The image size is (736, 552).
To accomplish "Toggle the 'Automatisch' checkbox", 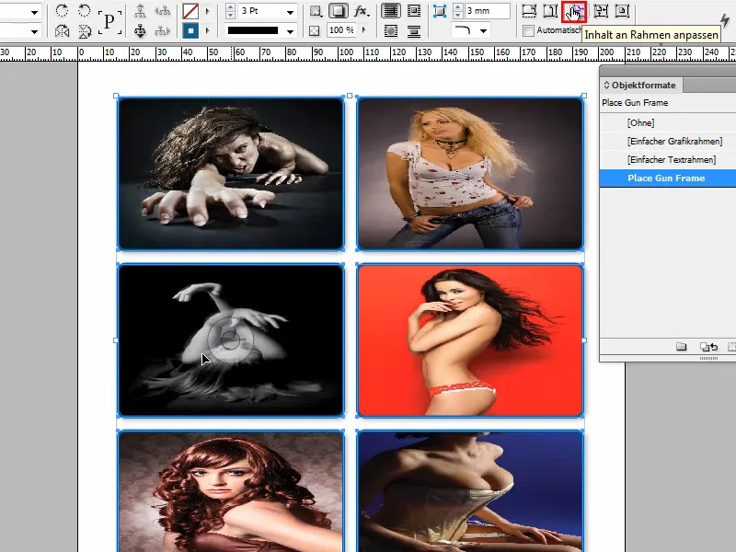I will (x=528, y=31).
